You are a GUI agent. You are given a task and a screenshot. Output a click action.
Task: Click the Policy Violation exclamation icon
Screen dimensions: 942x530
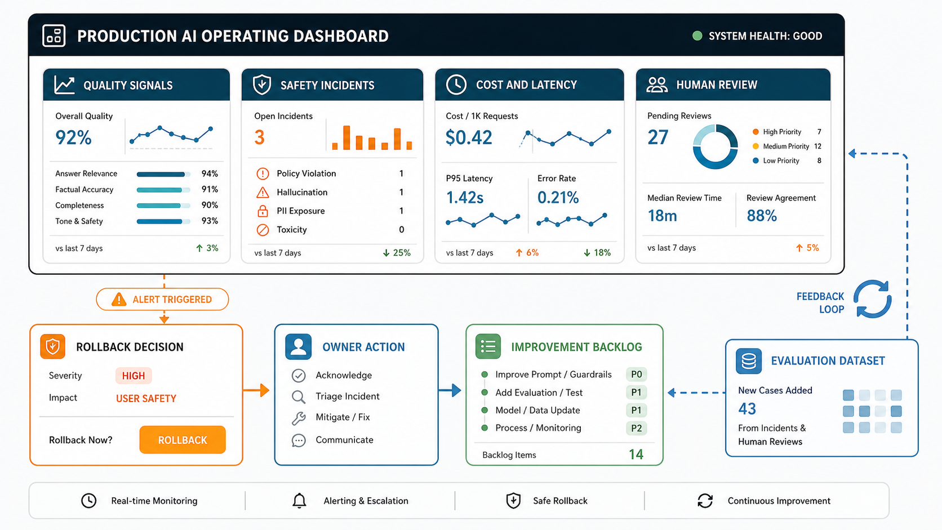(x=263, y=173)
